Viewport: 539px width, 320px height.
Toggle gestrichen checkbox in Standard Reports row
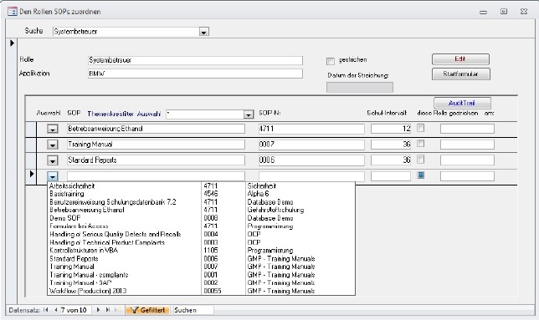click(x=420, y=159)
